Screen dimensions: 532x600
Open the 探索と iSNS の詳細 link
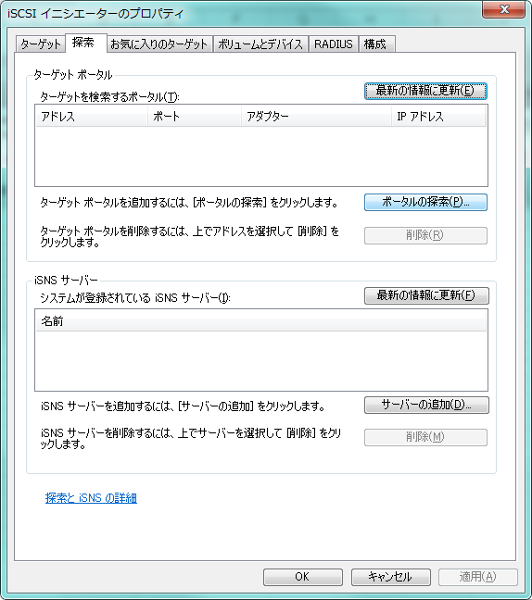(x=91, y=498)
